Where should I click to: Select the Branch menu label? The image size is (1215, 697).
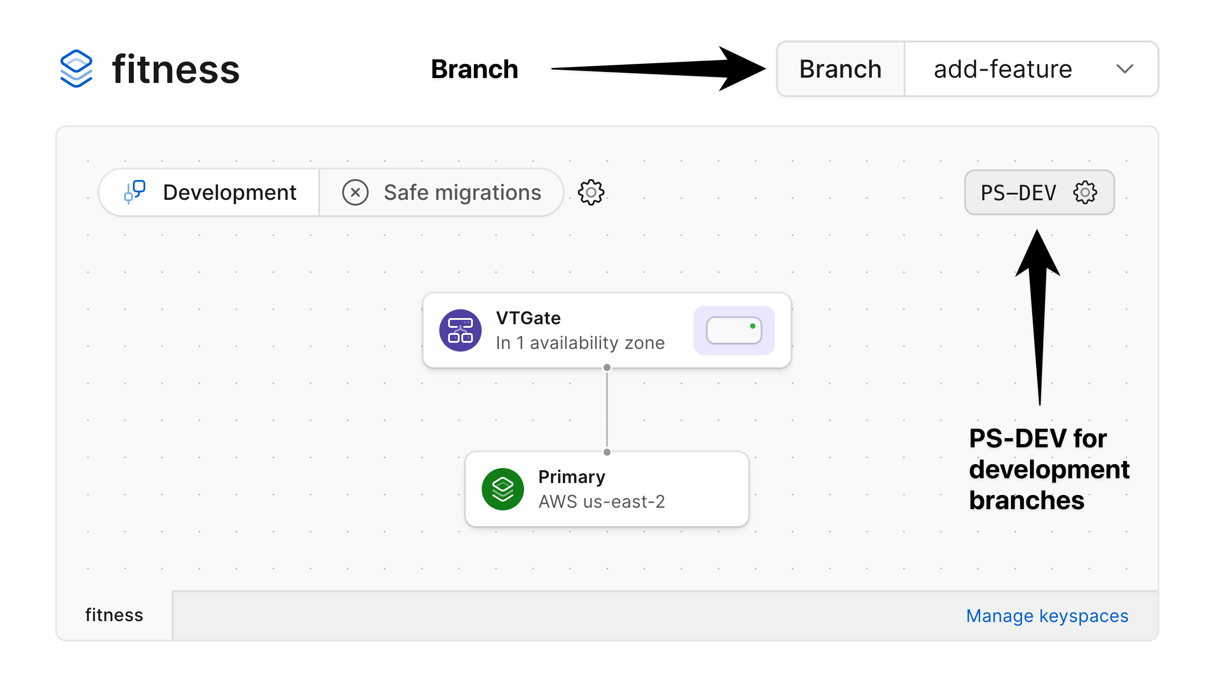click(x=840, y=69)
